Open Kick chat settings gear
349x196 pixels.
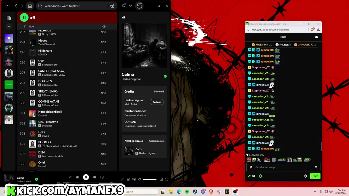(306, 176)
